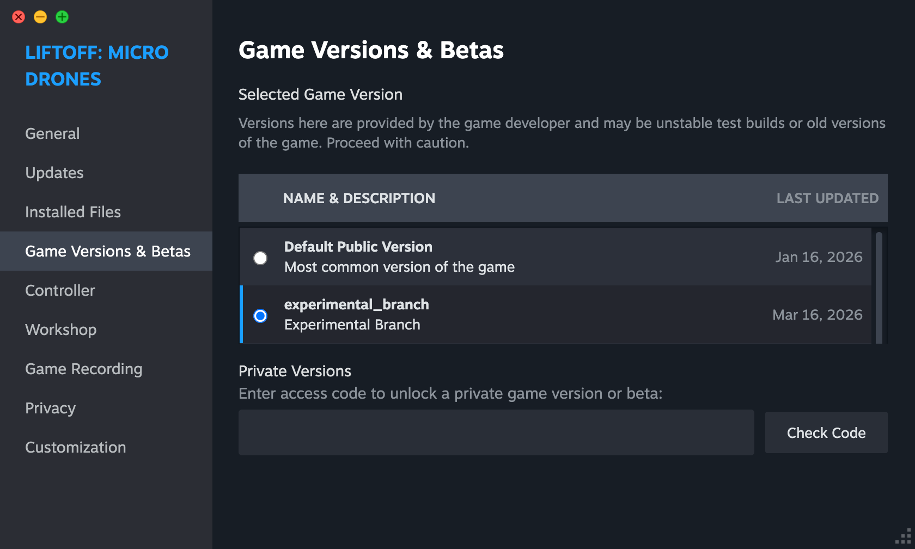Select the experimental_branch radio button
This screenshot has height=549, width=915.
coord(260,315)
